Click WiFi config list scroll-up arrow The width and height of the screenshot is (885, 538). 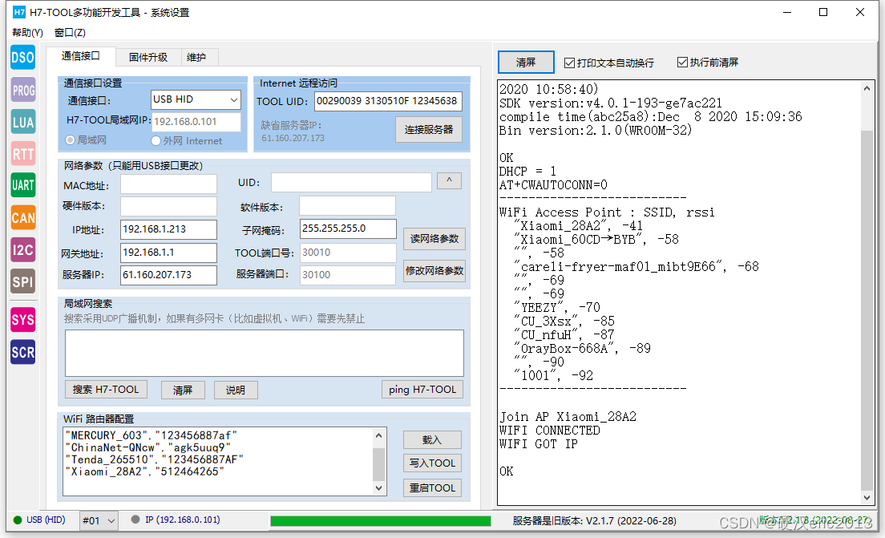[x=378, y=435]
